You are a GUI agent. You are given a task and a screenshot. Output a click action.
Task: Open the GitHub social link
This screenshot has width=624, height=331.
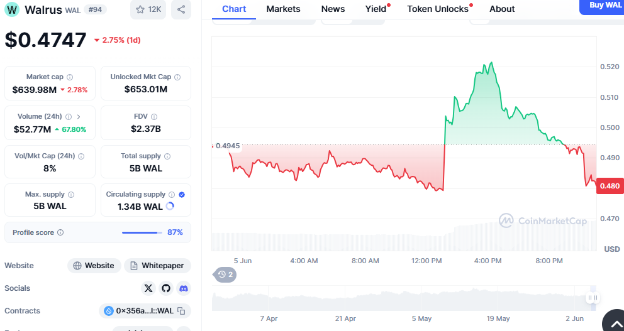[x=166, y=288]
